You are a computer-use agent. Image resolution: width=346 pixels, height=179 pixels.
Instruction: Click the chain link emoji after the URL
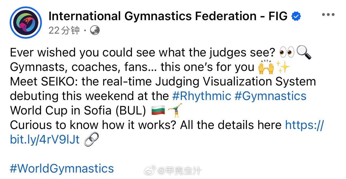coord(91,139)
